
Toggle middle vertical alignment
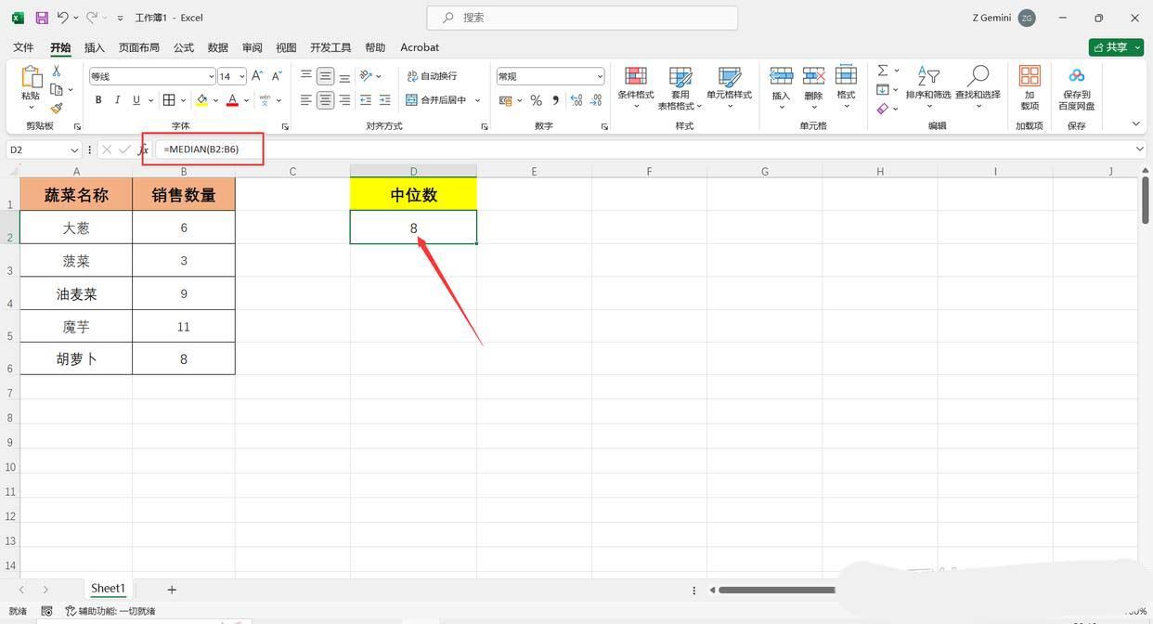[325, 76]
